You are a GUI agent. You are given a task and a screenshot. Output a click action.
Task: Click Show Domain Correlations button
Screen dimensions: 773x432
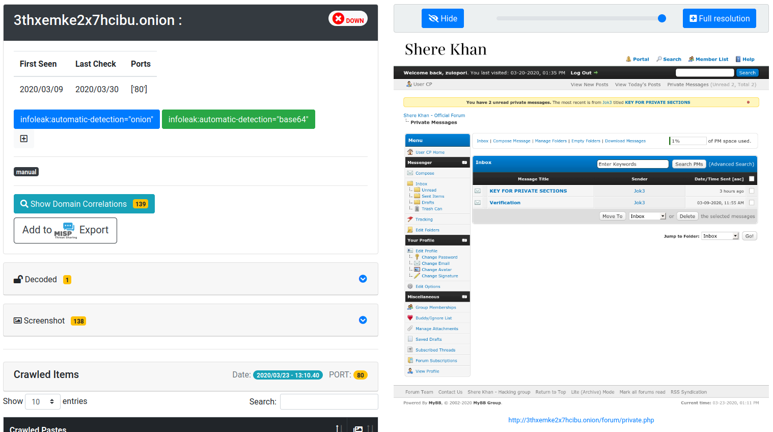[84, 204]
